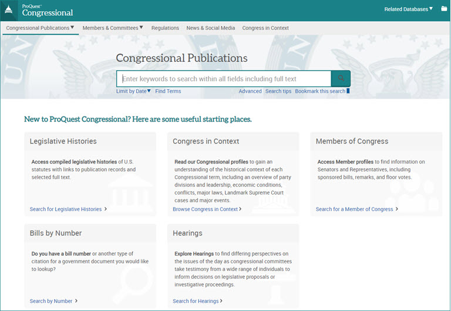Click 'Explore Hearings' bold text
The width and height of the screenshot is (451, 311).
click(x=194, y=254)
